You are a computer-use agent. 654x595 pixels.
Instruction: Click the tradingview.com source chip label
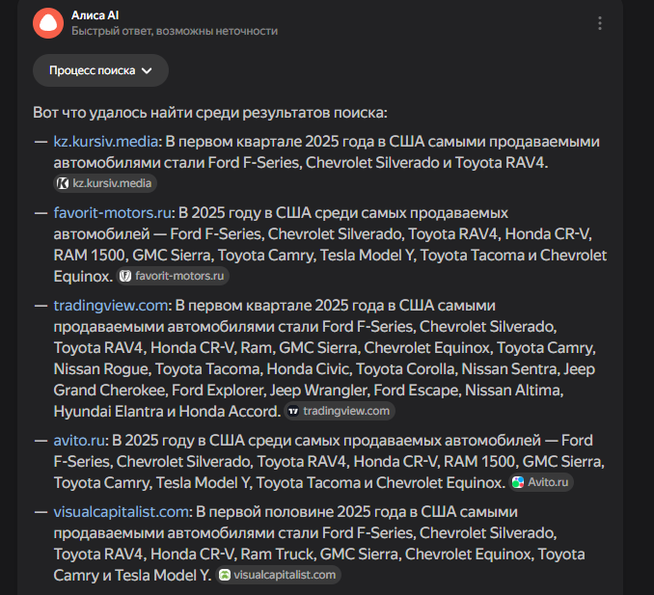(x=346, y=411)
